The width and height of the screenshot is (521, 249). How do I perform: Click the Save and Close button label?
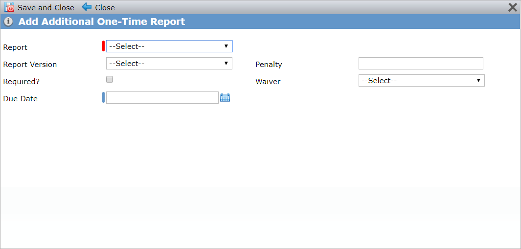point(46,8)
